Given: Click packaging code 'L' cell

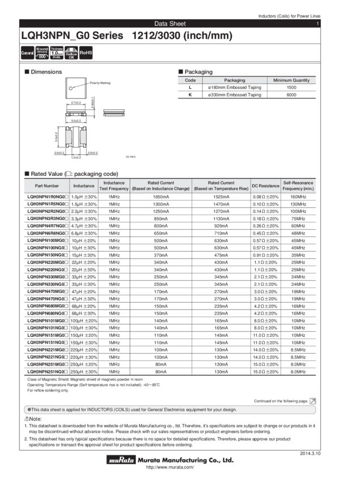Looking at the screenshot, I should [x=190, y=87].
